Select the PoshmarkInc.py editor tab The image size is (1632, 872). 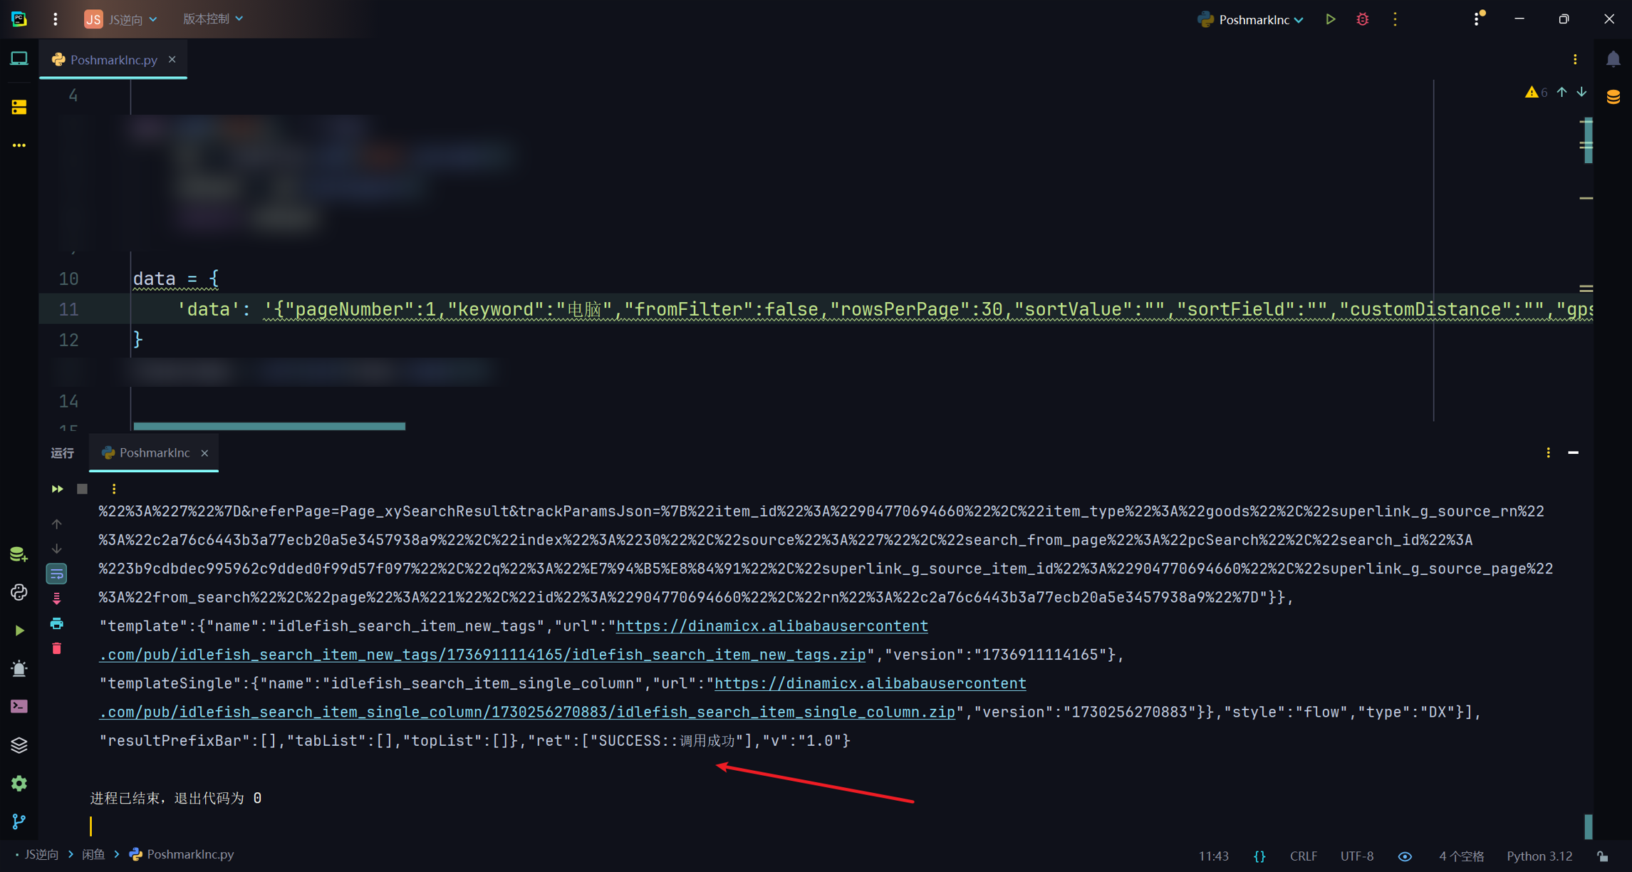pos(113,60)
